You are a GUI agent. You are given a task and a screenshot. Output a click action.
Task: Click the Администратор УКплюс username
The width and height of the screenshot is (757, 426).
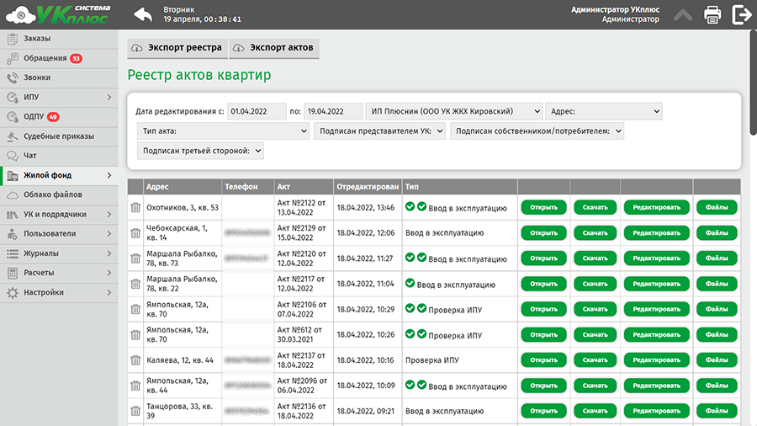[x=615, y=9]
